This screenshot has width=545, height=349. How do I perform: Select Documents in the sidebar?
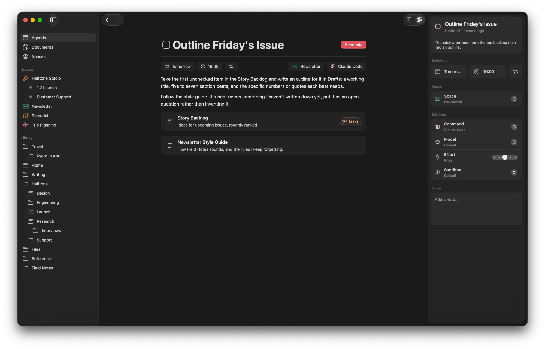pos(58,47)
